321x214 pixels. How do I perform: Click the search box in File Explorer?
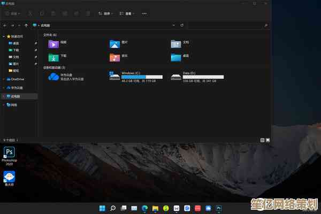coord(227,25)
